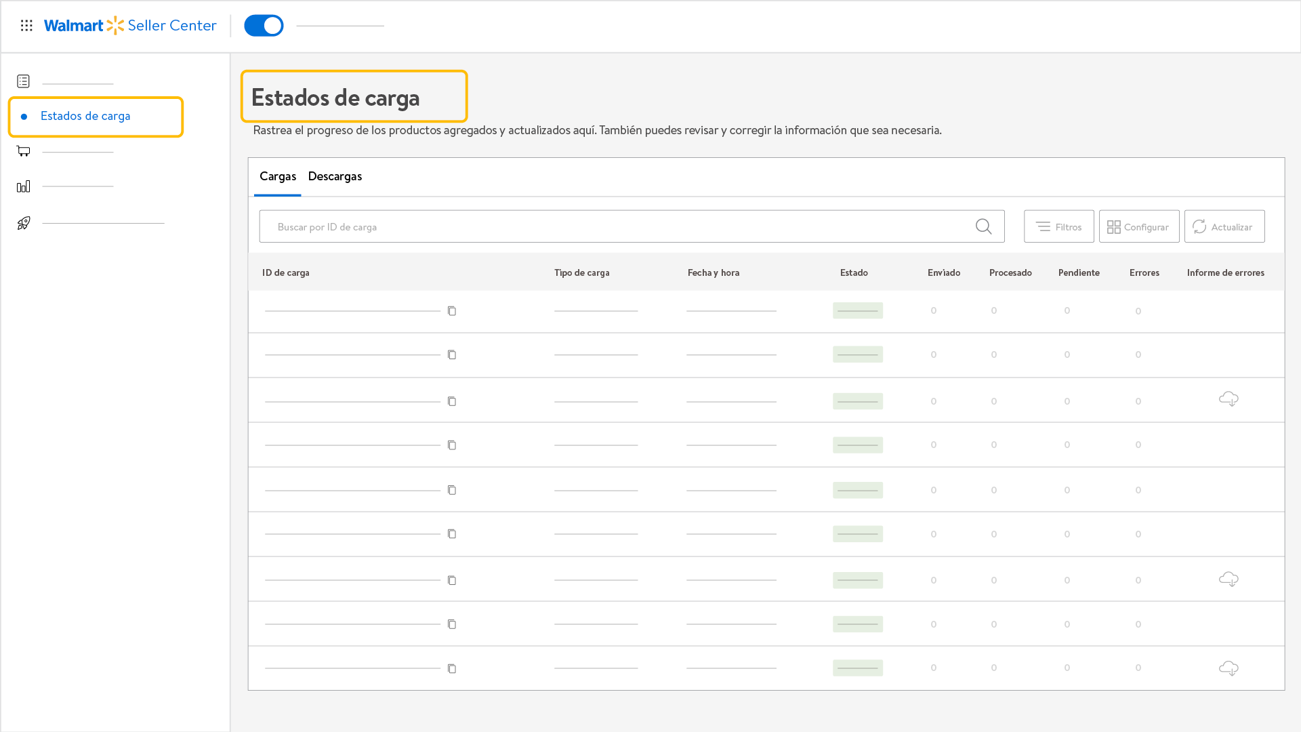Copy the ID of the third row

pyautogui.click(x=452, y=402)
